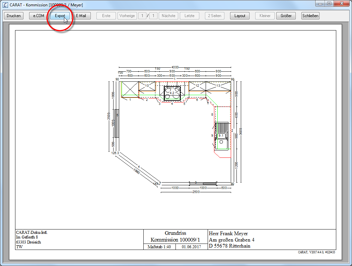Minimize the CARAT preview window
The image size is (352, 266).
[320, 4]
